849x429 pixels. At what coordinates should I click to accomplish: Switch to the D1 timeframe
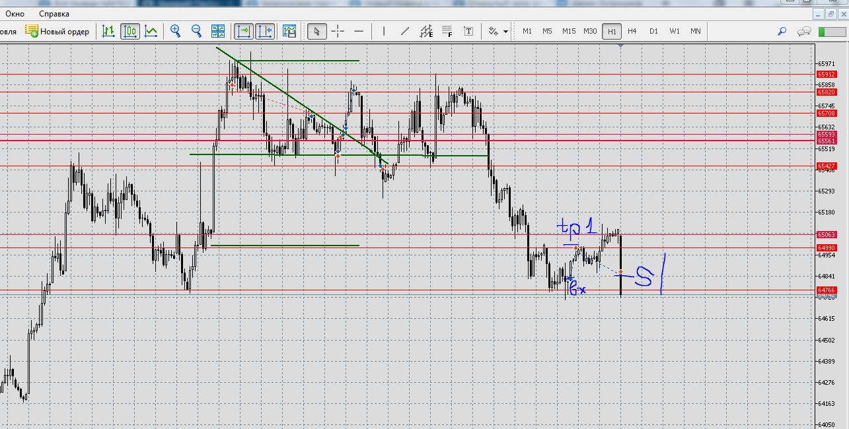pos(653,31)
